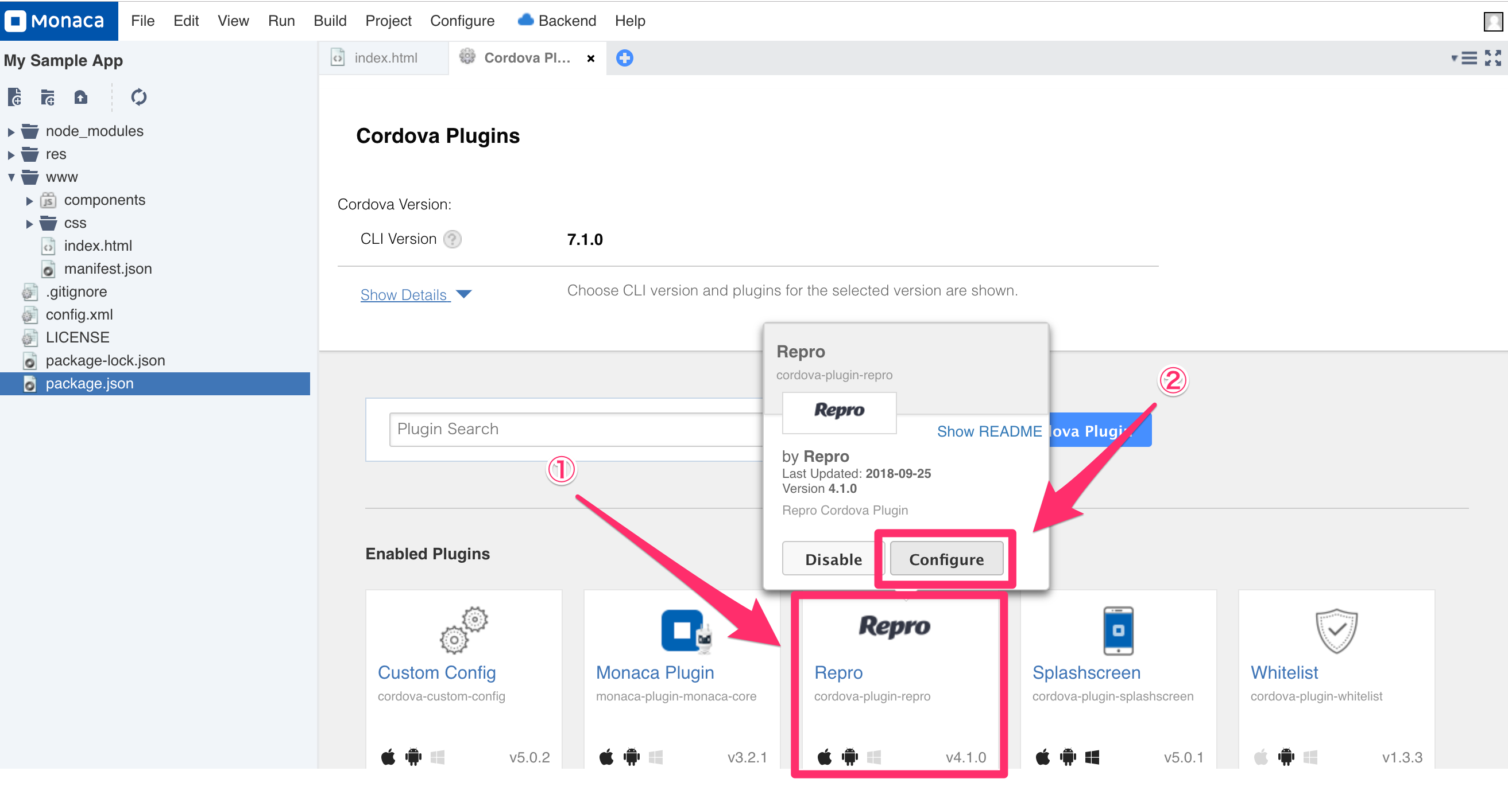This screenshot has width=1508, height=802.
Task: Open the Help menu
Action: (630, 21)
